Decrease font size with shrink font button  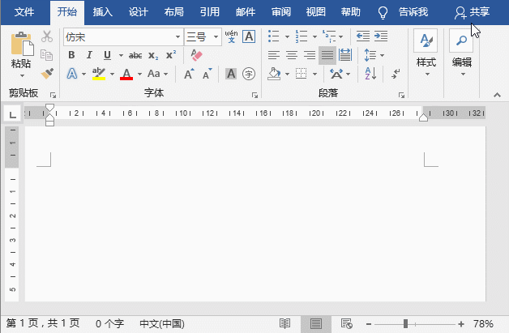pos(207,74)
